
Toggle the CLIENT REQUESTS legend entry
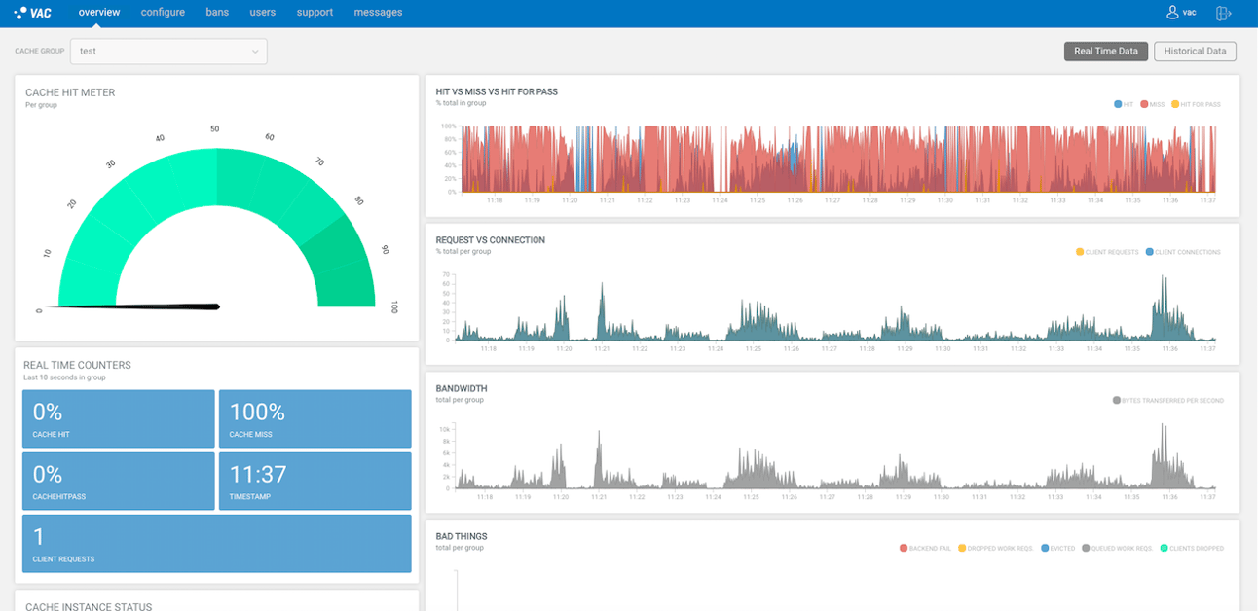point(1107,252)
